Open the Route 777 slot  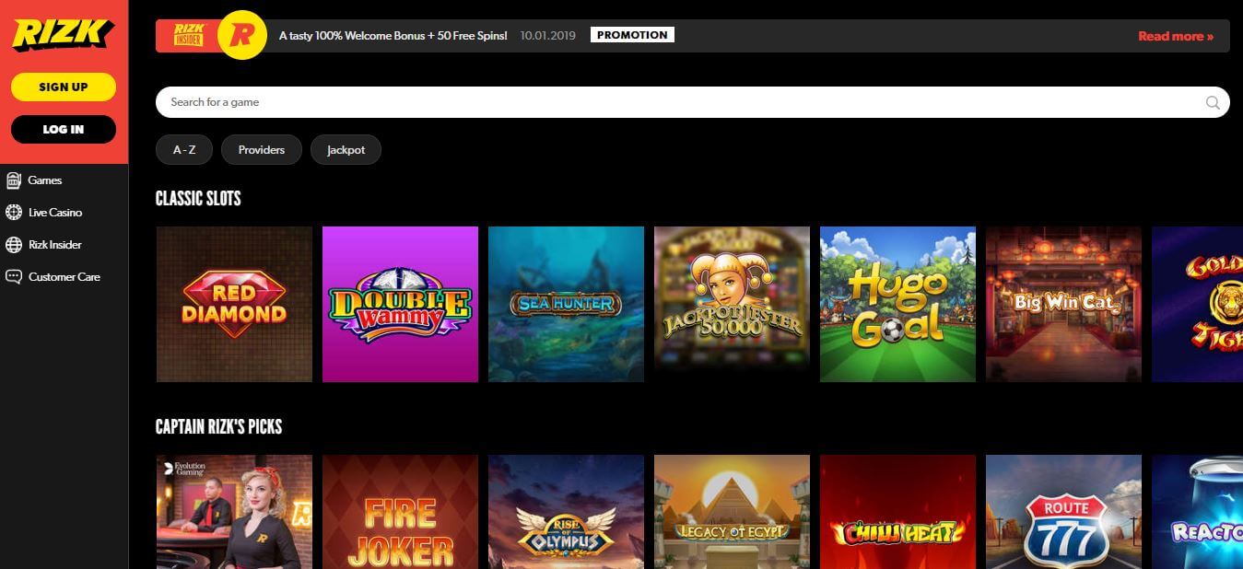[x=1063, y=512]
